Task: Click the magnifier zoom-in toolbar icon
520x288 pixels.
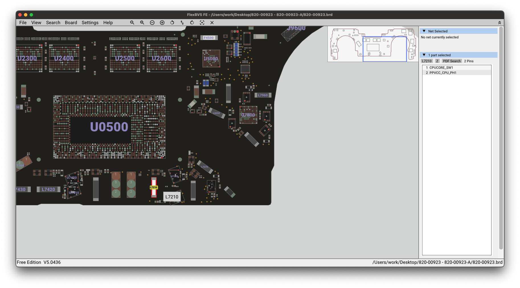Action: [x=142, y=23]
